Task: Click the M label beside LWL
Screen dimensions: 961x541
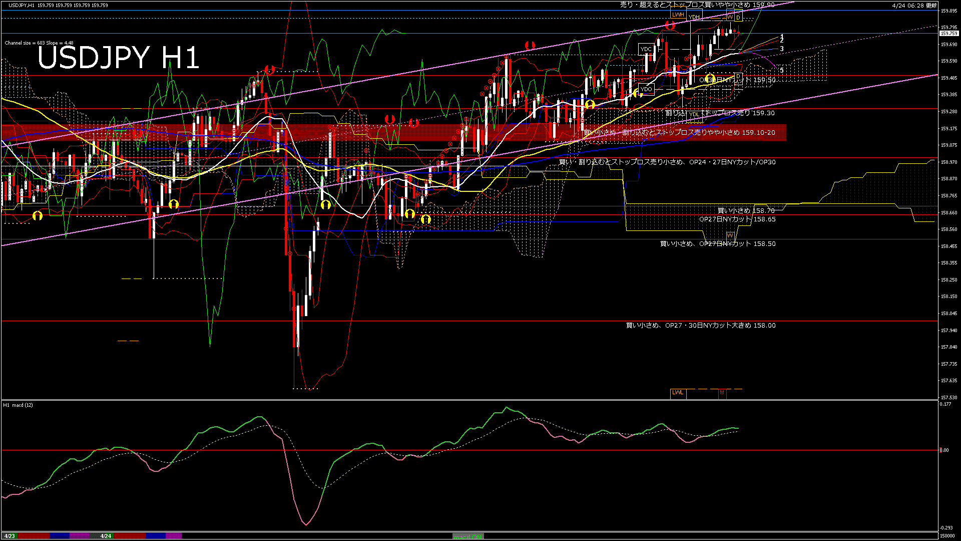Action: [722, 393]
